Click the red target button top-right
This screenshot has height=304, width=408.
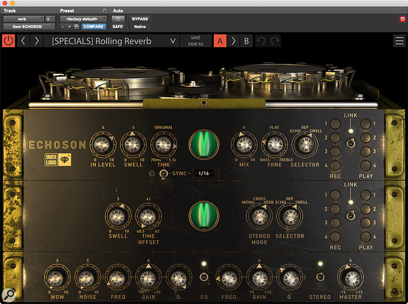(x=403, y=19)
